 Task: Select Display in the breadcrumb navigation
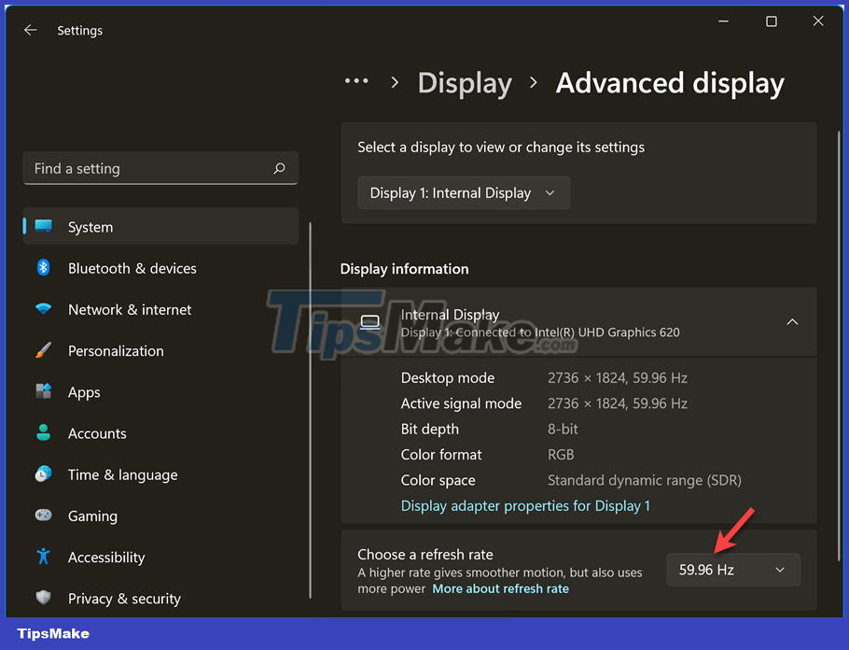tap(465, 83)
